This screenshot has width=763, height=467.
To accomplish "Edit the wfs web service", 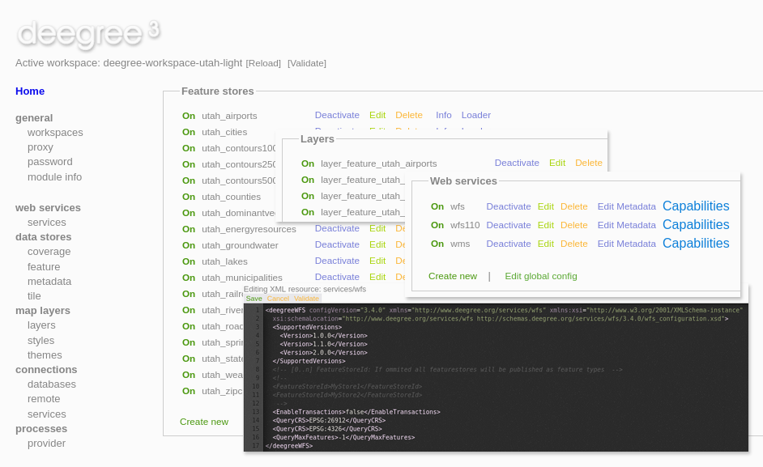I will [x=545, y=206].
